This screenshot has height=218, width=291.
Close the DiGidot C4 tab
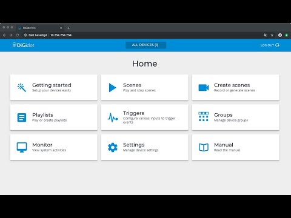(61, 28)
